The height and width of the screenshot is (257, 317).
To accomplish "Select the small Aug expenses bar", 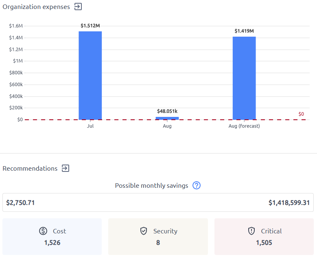I will [167, 118].
